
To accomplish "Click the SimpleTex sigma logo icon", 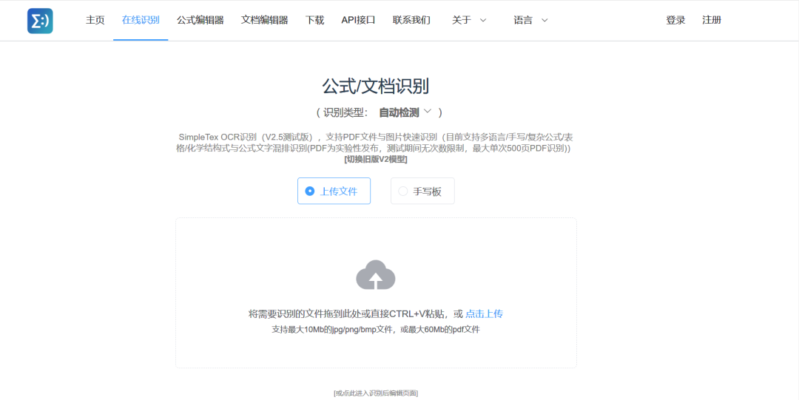I will 40,21.
